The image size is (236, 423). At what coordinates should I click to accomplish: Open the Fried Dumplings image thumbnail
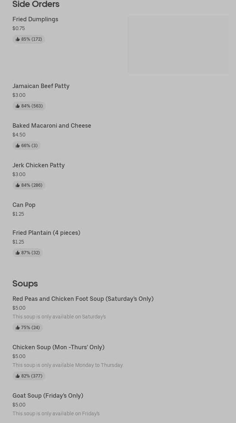click(178, 44)
